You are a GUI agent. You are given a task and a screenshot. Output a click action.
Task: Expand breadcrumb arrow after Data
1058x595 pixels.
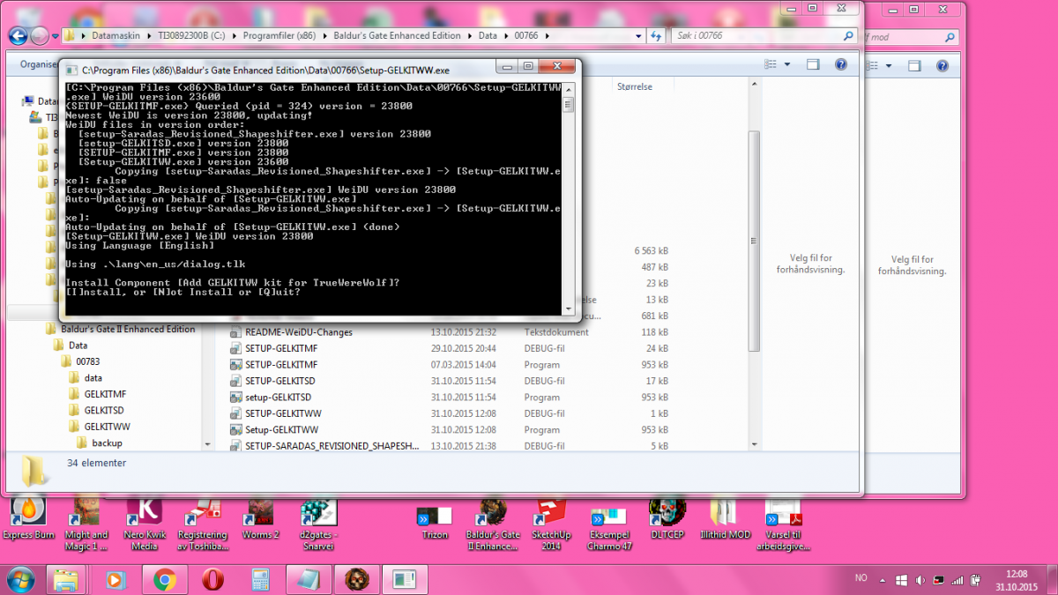click(504, 36)
